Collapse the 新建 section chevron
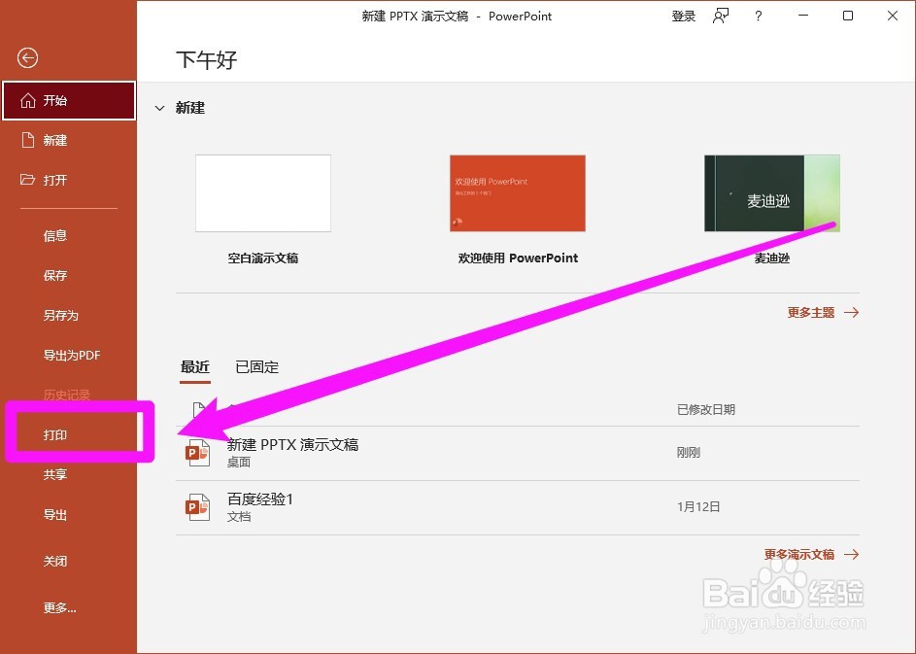The height and width of the screenshot is (654, 916). click(x=159, y=108)
